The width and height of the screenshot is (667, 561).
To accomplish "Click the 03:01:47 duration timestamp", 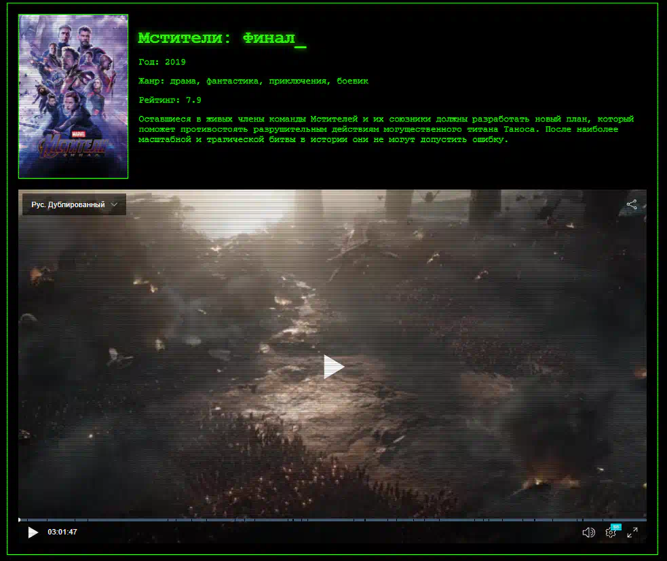I will coord(62,532).
